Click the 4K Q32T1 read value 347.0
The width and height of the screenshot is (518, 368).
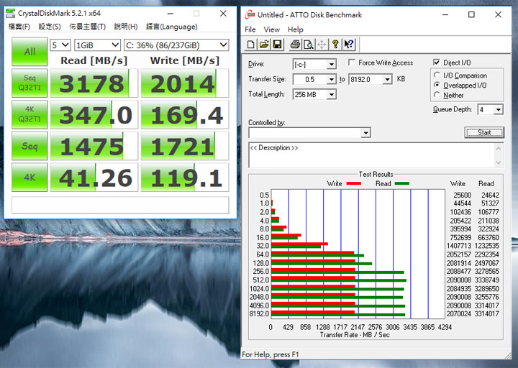(94, 114)
